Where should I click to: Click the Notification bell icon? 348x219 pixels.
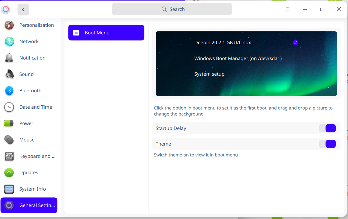coord(9,58)
